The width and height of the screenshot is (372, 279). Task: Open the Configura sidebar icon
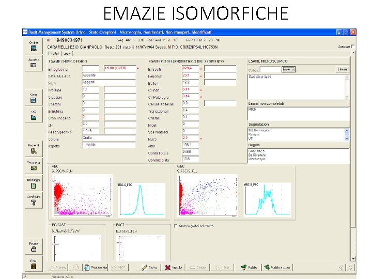[34, 200]
